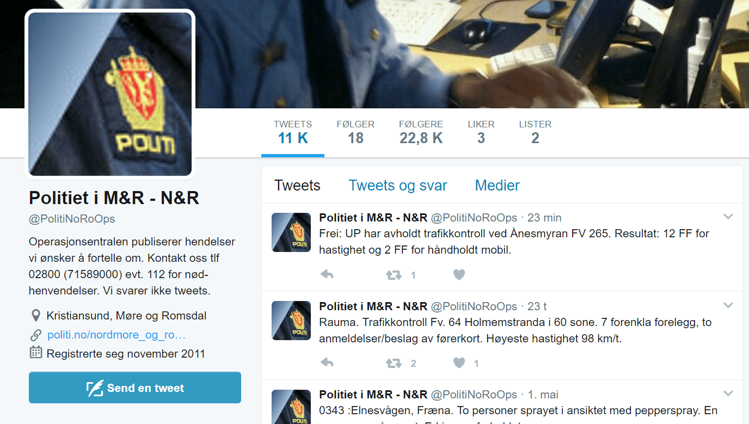The image size is (749, 424).
Task: Open the Medier tab
Action: (498, 186)
